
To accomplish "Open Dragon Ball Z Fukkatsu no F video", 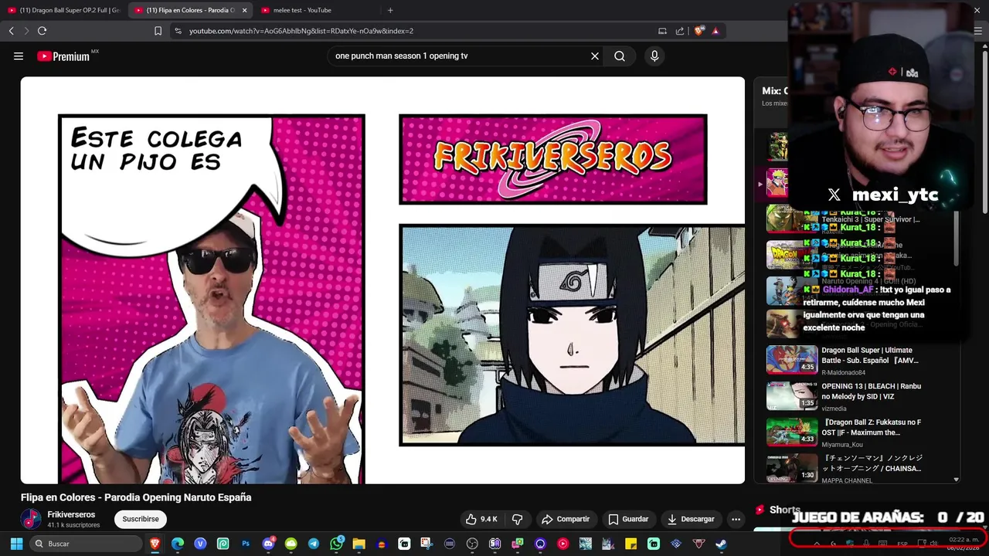I will 871,427.
